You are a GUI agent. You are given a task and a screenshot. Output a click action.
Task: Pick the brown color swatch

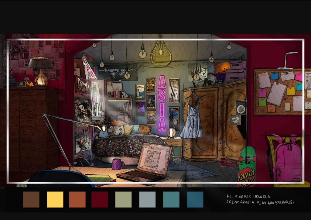click(31, 199)
